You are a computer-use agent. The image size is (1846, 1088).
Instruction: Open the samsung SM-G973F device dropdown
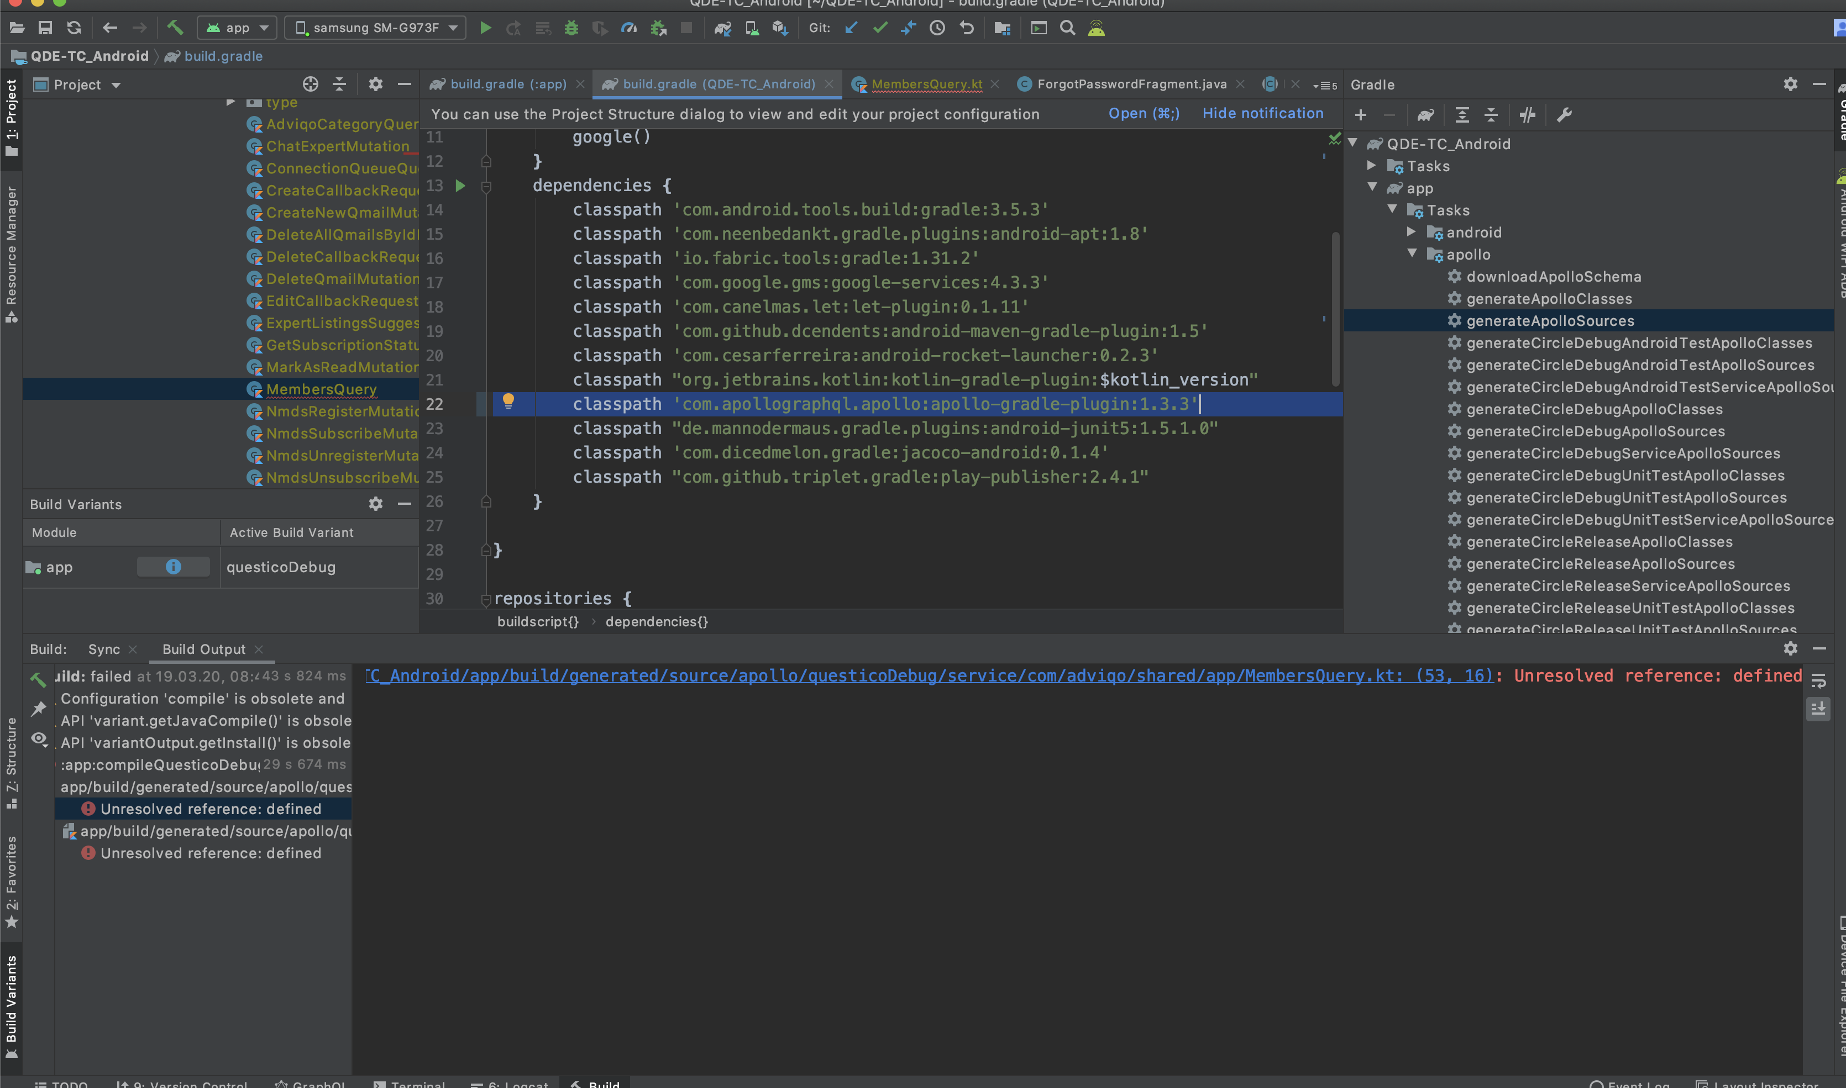(375, 28)
